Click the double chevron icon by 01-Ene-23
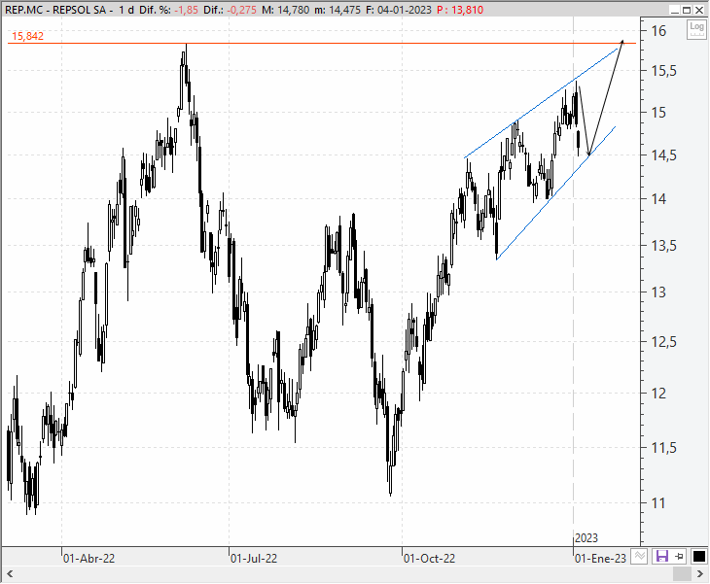710x584 pixels. click(639, 557)
